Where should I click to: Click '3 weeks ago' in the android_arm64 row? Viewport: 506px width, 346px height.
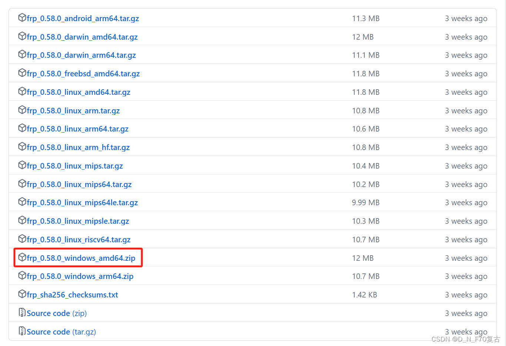click(x=466, y=19)
